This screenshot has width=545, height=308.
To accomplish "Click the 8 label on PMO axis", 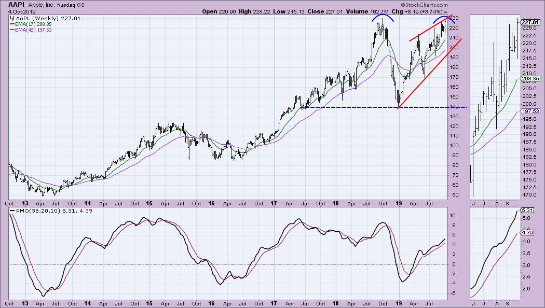I will tap(454, 226).
